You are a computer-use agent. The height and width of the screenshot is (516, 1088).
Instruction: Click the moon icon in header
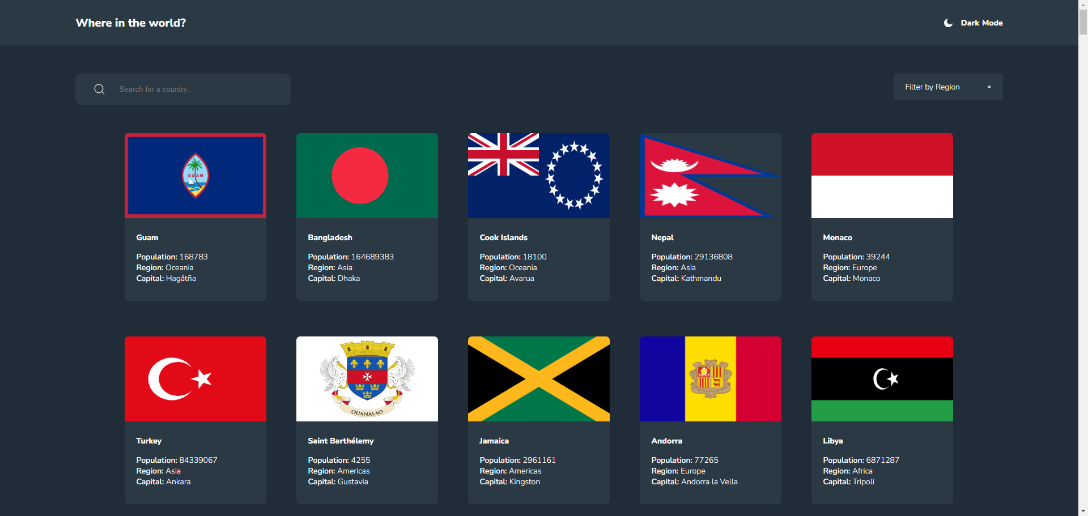pyautogui.click(x=948, y=23)
